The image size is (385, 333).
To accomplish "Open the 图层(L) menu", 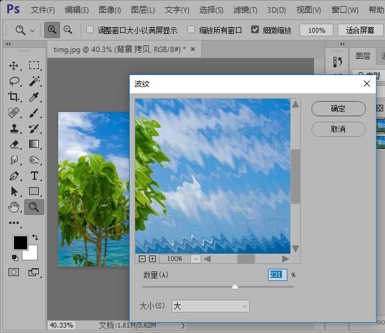I will (142, 10).
